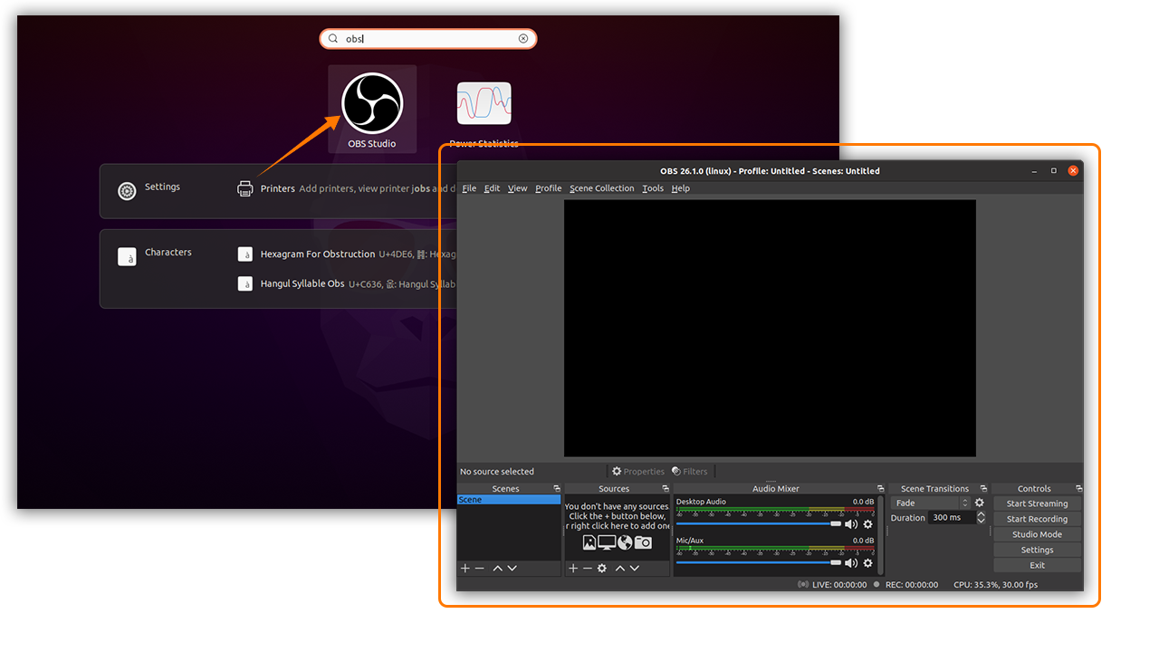Open Mic/Aux gear settings
Viewport: 1159px width, 652px height.
(867, 563)
